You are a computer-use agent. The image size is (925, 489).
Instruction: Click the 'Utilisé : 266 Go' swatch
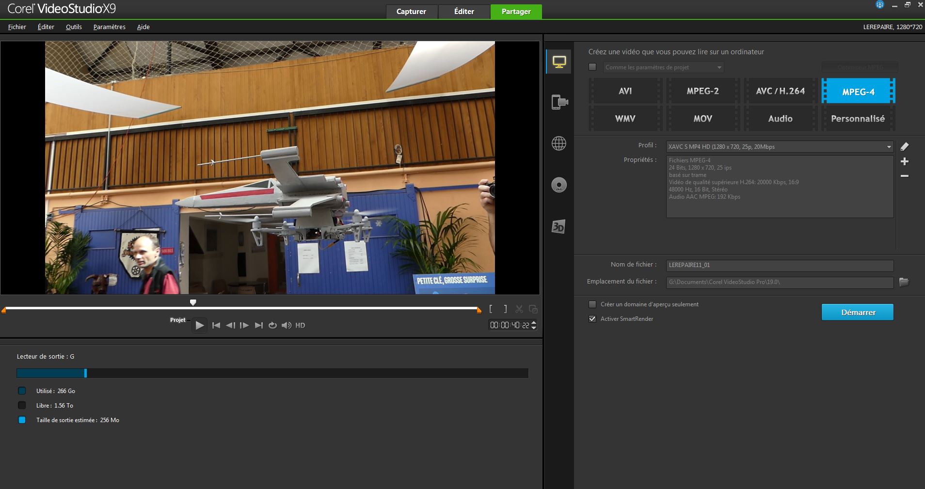point(22,391)
